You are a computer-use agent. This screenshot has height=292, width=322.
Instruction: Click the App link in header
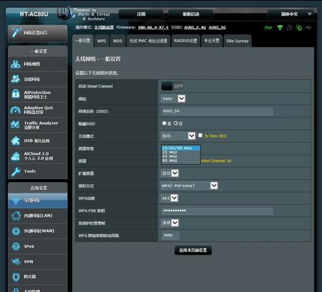tap(268, 28)
